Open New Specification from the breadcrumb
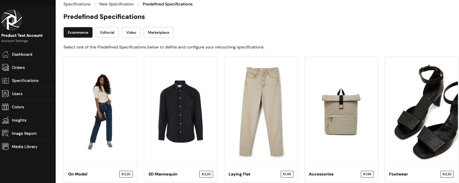This screenshot has height=183, width=459. click(x=116, y=4)
